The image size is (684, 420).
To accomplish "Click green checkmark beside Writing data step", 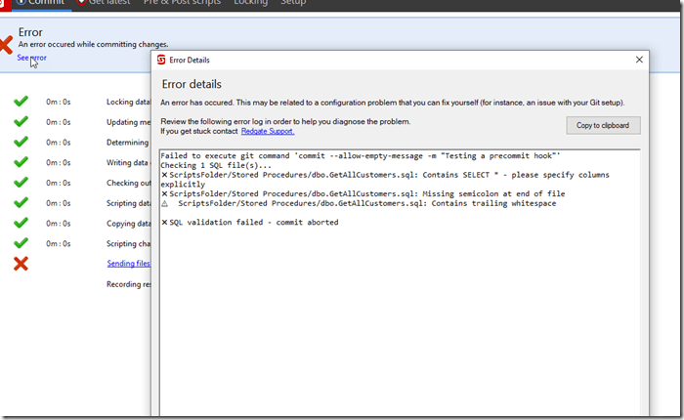I will 21,162.
